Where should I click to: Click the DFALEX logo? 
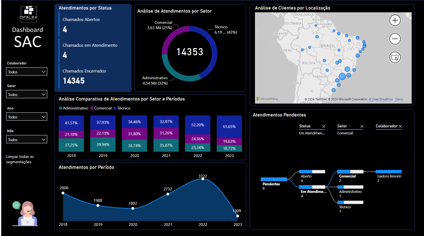(29, 14)
